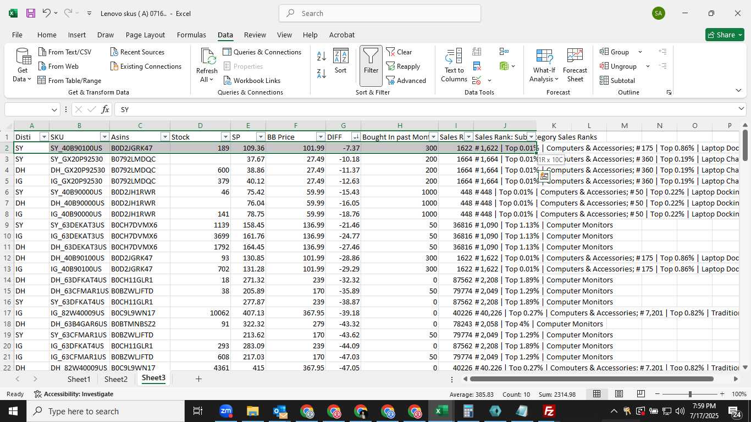Switch to Page Break Preview
Viewport: 751px width, 422px height.
[641, 394]
